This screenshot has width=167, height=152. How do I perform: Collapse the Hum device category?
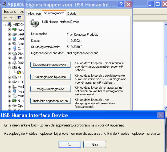click(9, 68)
